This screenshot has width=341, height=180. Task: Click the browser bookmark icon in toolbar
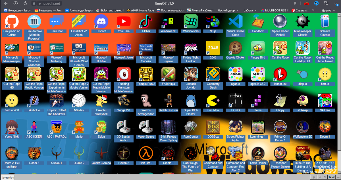[x=295, y=3]
